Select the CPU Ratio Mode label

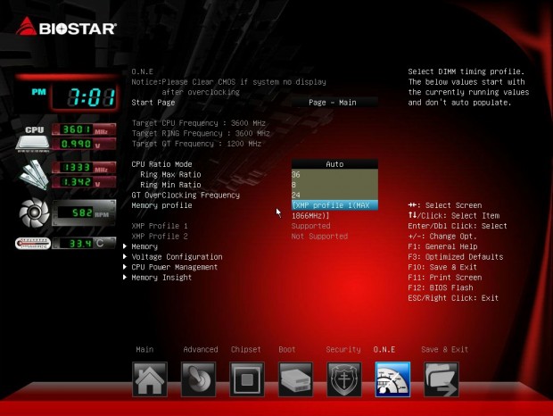[x=161, y=164]
